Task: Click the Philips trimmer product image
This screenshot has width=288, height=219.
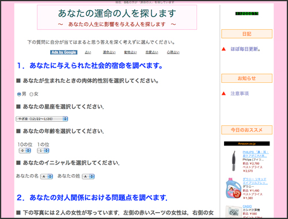Action: coord(233,161)
